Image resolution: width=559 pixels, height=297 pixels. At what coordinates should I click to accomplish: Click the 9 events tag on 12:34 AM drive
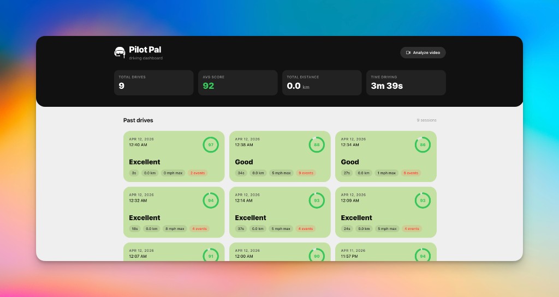click(x=411, y=173)
